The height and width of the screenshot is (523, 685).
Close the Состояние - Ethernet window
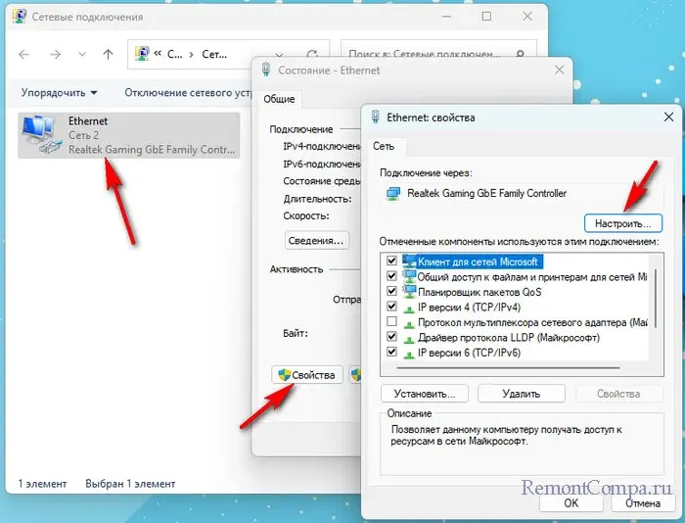(x=559, y=70)
